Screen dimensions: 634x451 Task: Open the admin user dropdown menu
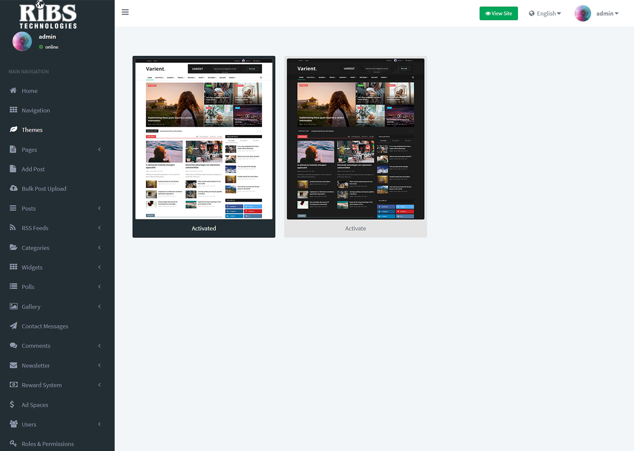point(597,14)
